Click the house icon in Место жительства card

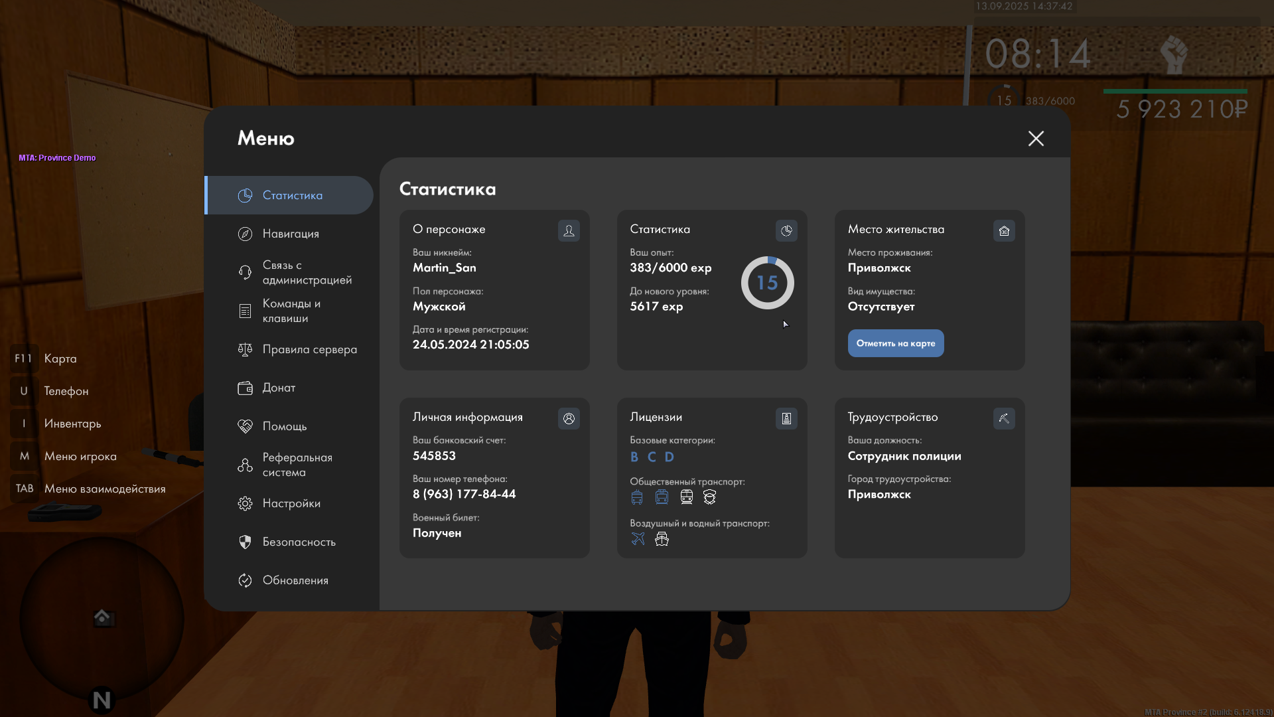click(1004, 230)
